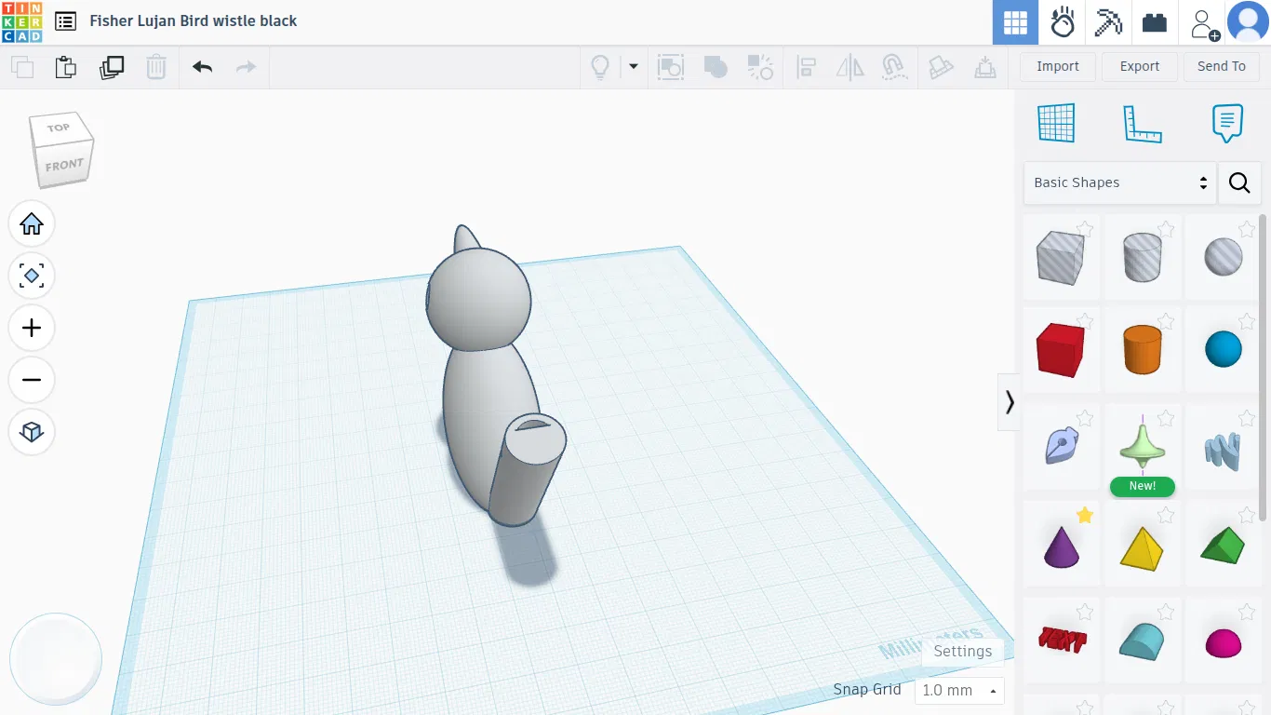Screen dimensions: 1271x715
Task: Redo the last undone action
Action: pos(246,67)
